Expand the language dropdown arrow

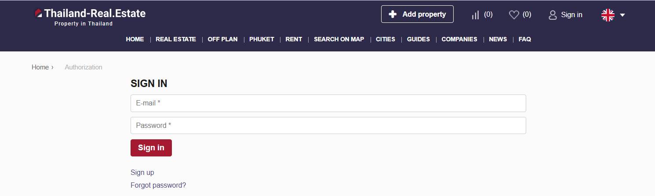(622, 15)
